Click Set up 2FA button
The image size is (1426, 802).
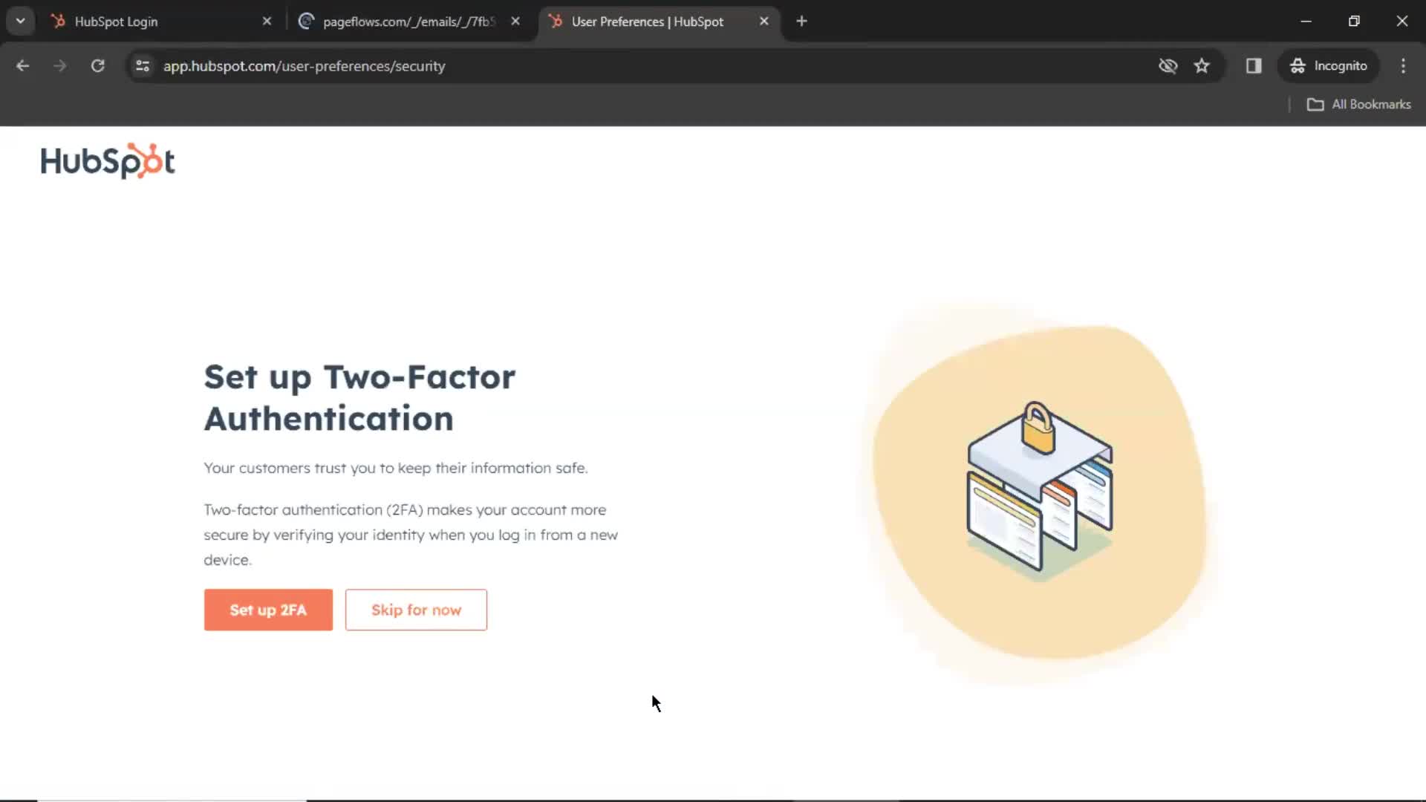268,609
